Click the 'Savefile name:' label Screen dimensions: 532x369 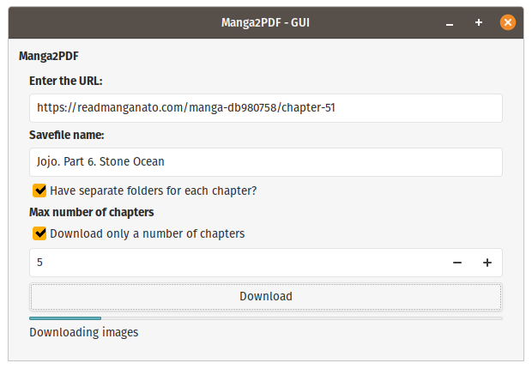click(67, 135)
